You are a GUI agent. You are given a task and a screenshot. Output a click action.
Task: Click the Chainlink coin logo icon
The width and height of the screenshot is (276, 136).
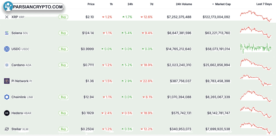click(x=7, y=97)
